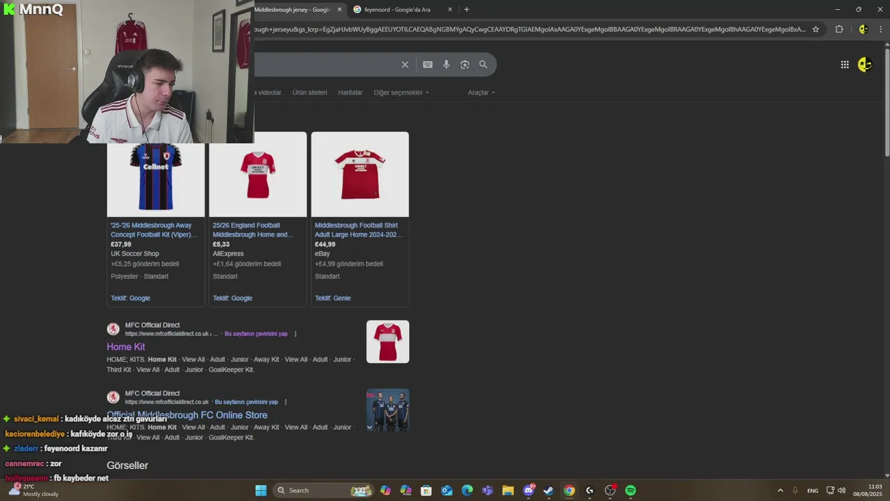Open Microsoft Store from the taskbar
This screenshot has height=501, width=890.
[x=426, y=491]
